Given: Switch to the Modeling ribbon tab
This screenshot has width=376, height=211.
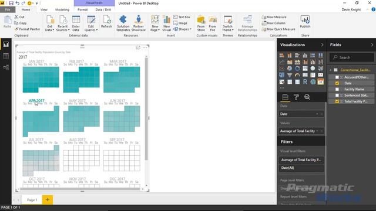Looking at the screenshot, I should coord(62,9).
